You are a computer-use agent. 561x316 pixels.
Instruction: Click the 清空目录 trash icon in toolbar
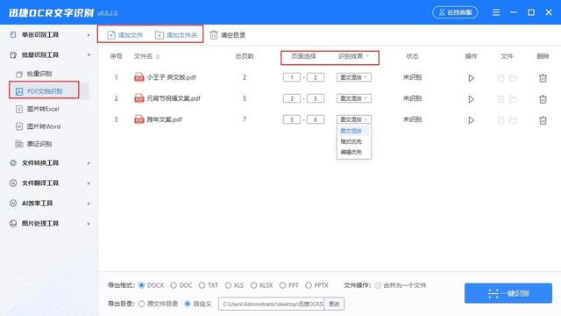tap(214, 35)
